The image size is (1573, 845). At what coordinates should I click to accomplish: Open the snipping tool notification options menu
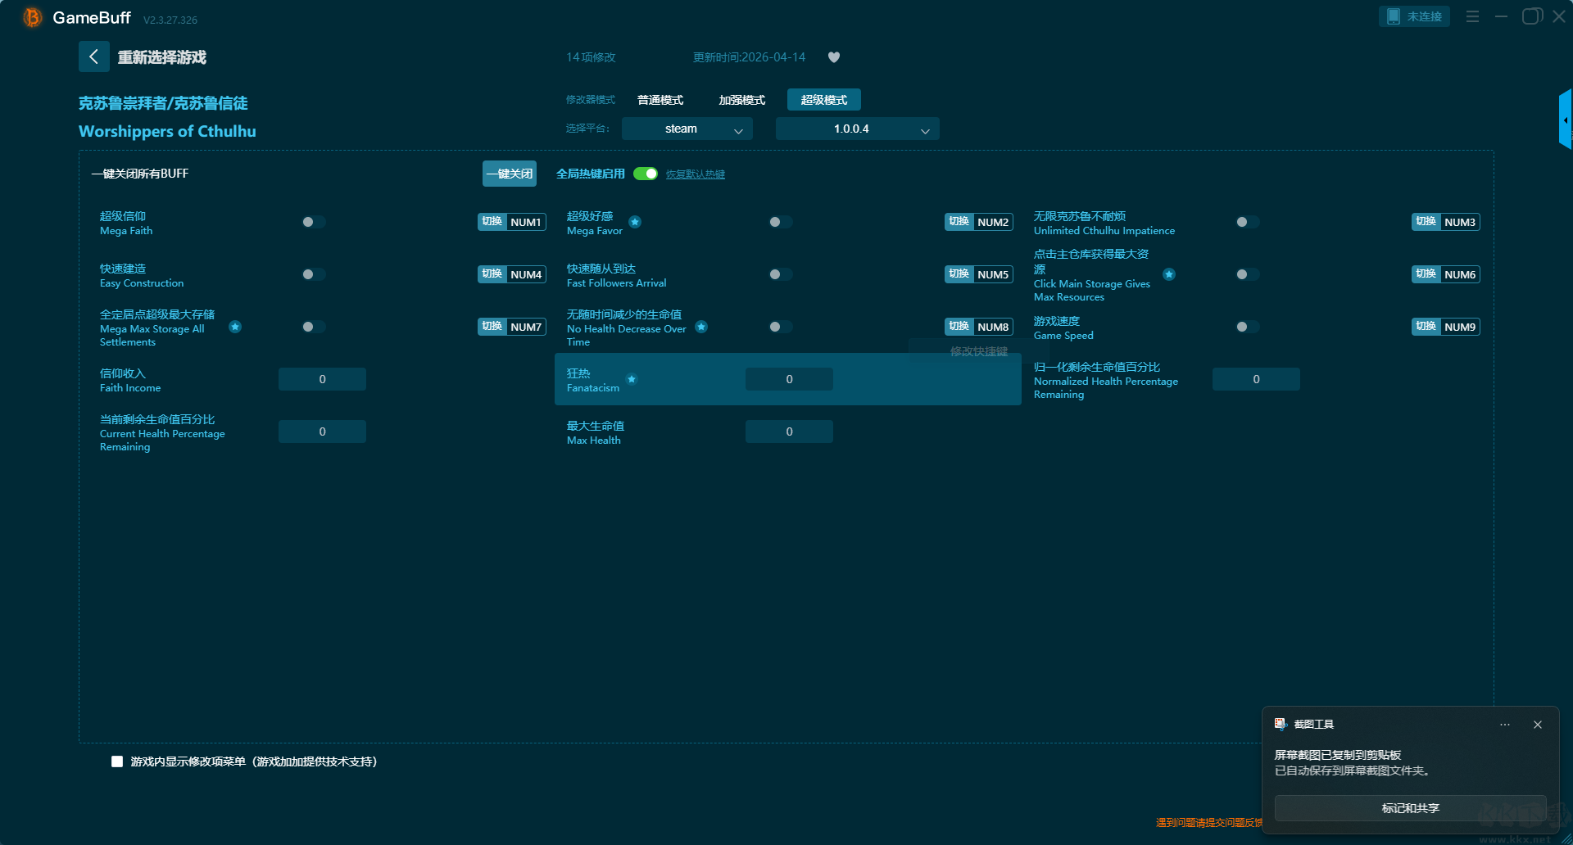point(1505,725)
